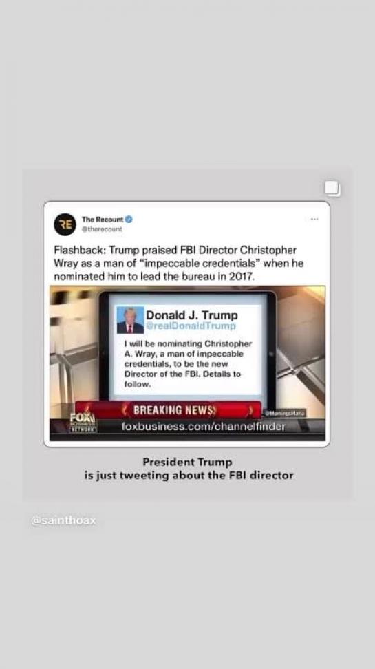Click the 'I will be nominating Christopher' tweet text

(x=188, y=364)
